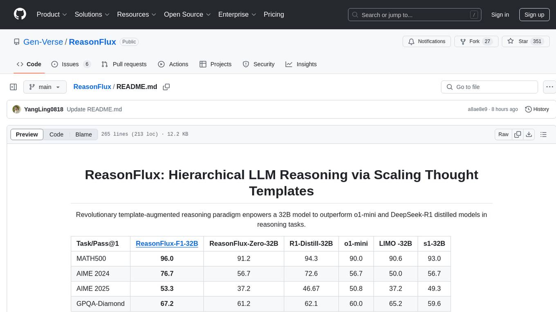
Task: Switch to the Issues tab
Action: click(x=71, y=64)
